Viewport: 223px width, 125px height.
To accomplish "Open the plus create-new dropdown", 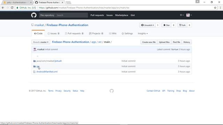I will [x=182, y=15].
